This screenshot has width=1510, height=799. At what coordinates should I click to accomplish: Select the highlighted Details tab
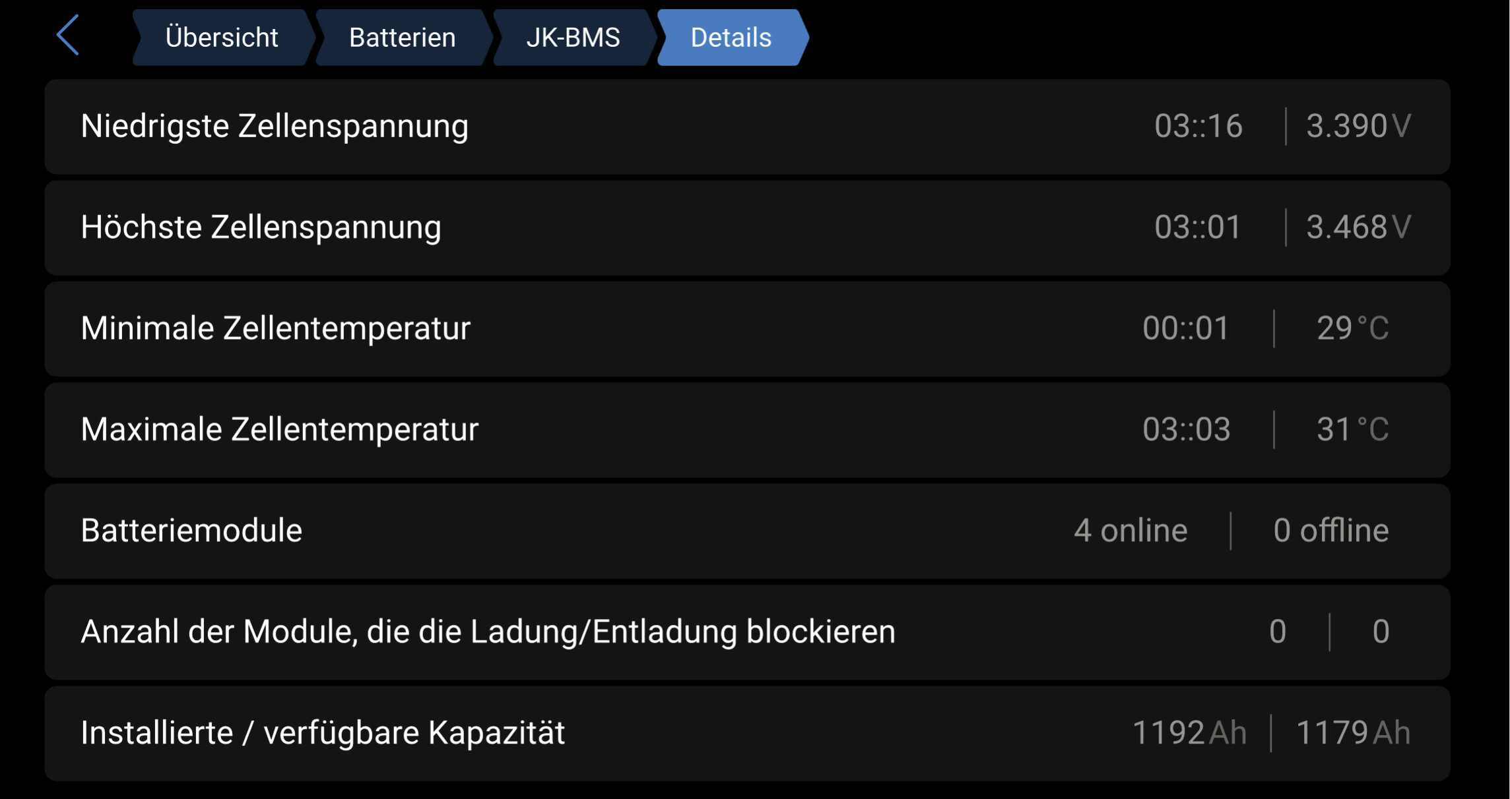coord(732,38)
